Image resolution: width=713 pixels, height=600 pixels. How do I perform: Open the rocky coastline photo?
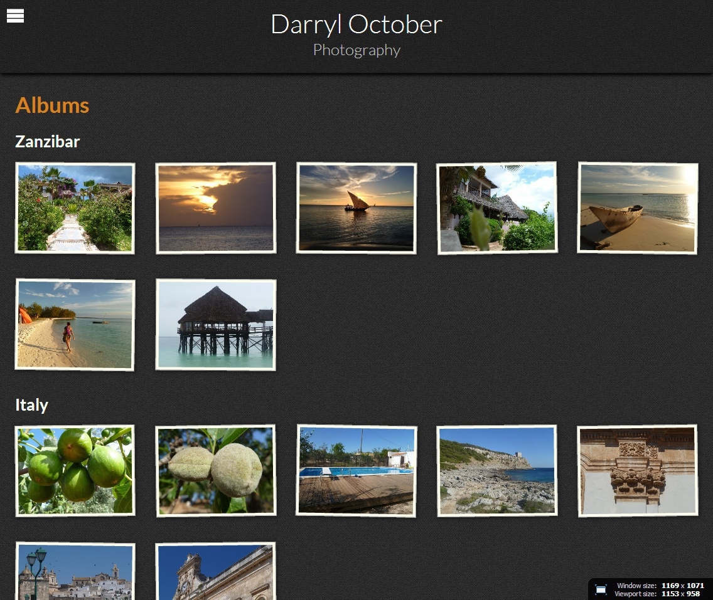tap(496, 470)
